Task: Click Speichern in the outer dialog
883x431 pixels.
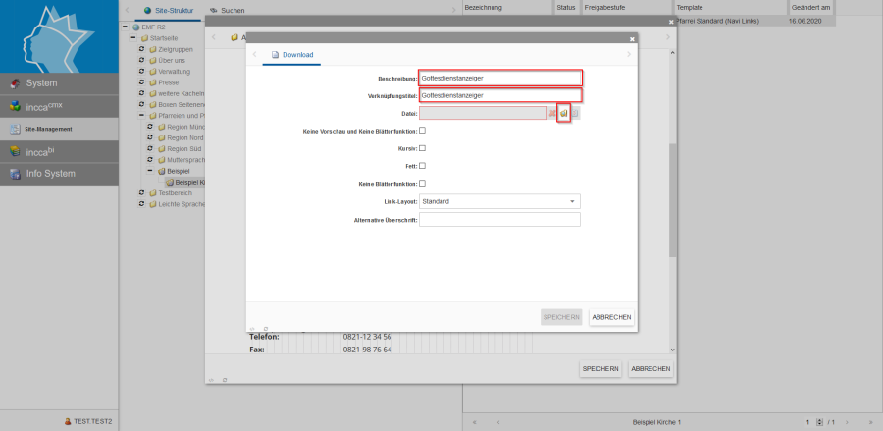Action: point(599,369)
